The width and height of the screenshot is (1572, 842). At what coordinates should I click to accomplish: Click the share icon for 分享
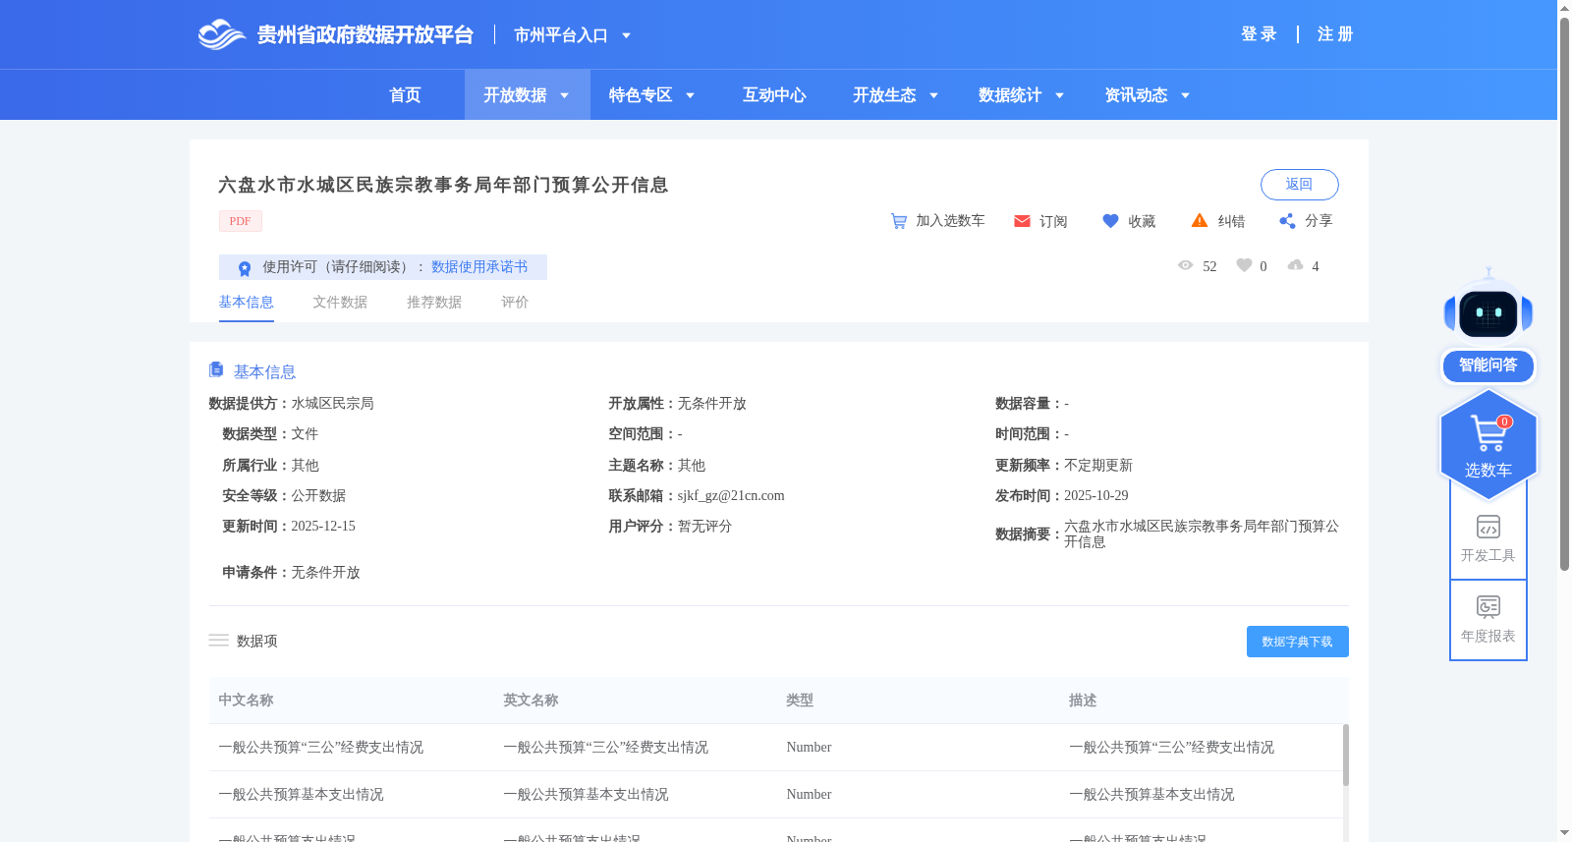point(1287,221)
